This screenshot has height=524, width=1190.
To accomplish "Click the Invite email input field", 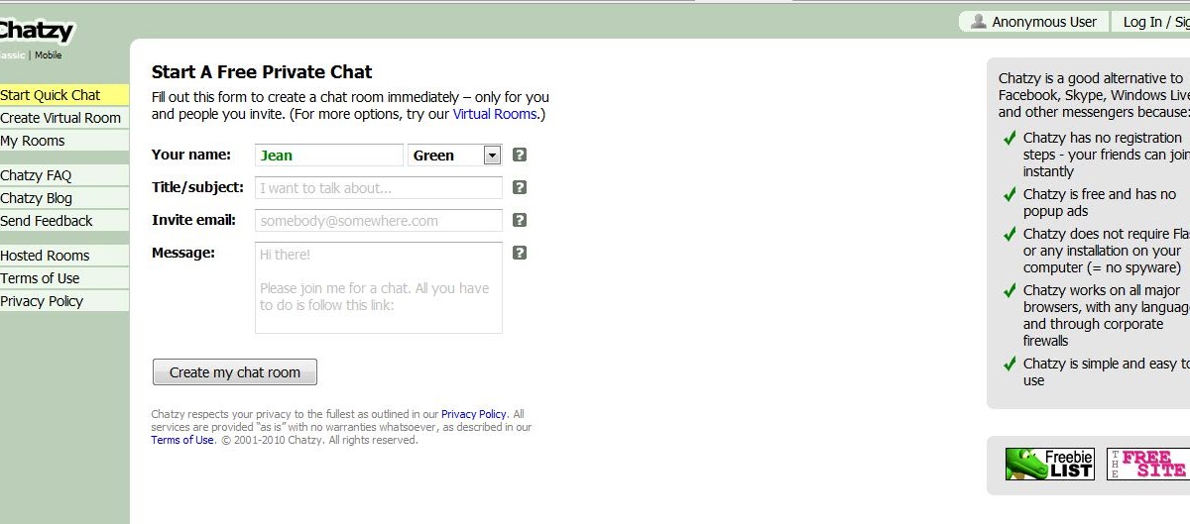I will tap(378, 220).
